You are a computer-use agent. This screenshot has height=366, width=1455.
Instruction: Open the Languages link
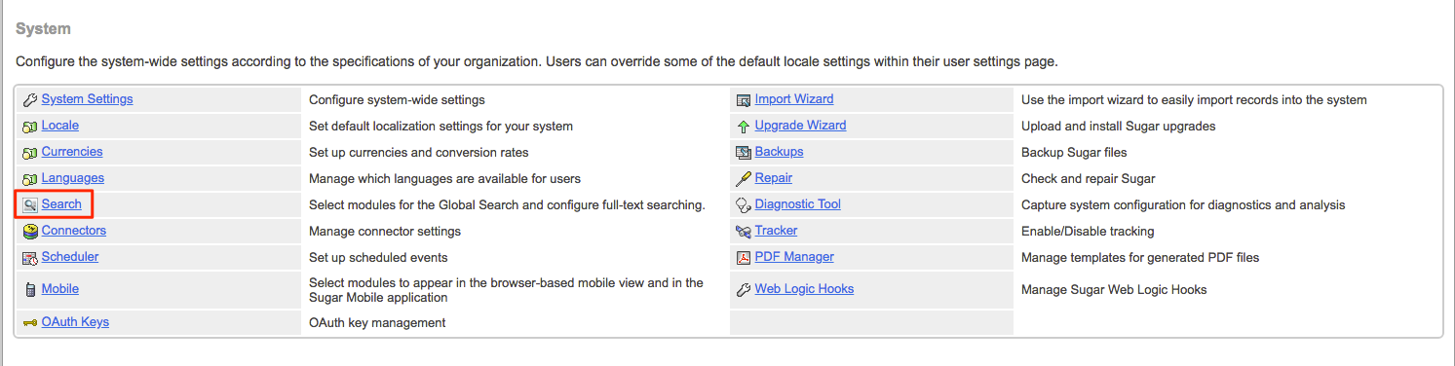pos(73,178)
